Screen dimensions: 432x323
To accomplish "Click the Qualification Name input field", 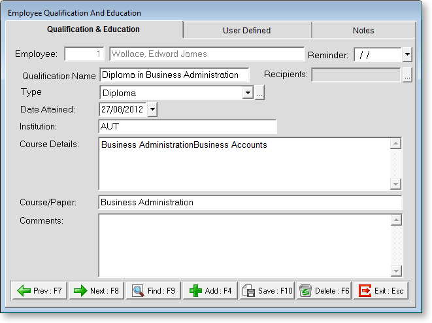I will coord(174,75).
